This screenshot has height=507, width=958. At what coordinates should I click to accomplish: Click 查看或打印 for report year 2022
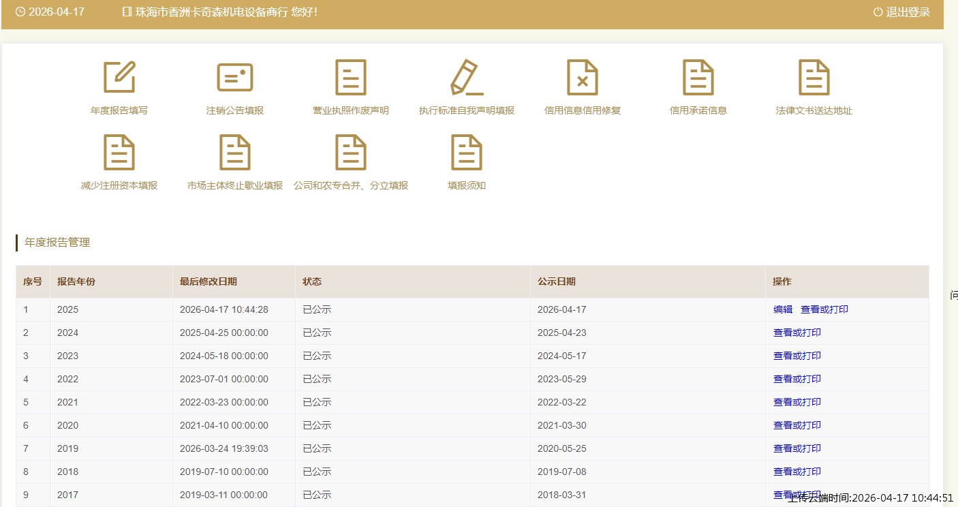[x=797, y=379]
